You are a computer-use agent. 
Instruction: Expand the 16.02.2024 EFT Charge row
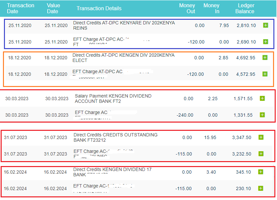coord(261,188)
